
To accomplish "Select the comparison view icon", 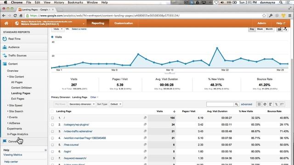I will coord(277,104).
